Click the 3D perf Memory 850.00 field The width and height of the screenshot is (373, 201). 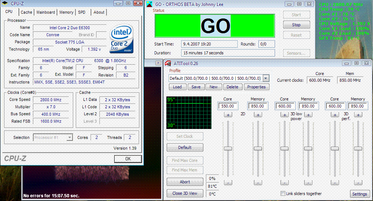tap(357, 106)
